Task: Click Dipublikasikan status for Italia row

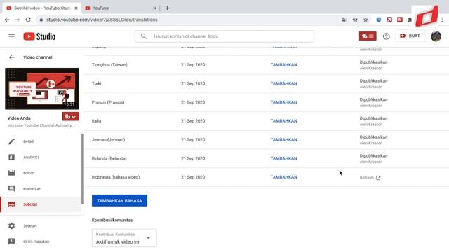Action: pyautogui.click(x=373, y=118)
